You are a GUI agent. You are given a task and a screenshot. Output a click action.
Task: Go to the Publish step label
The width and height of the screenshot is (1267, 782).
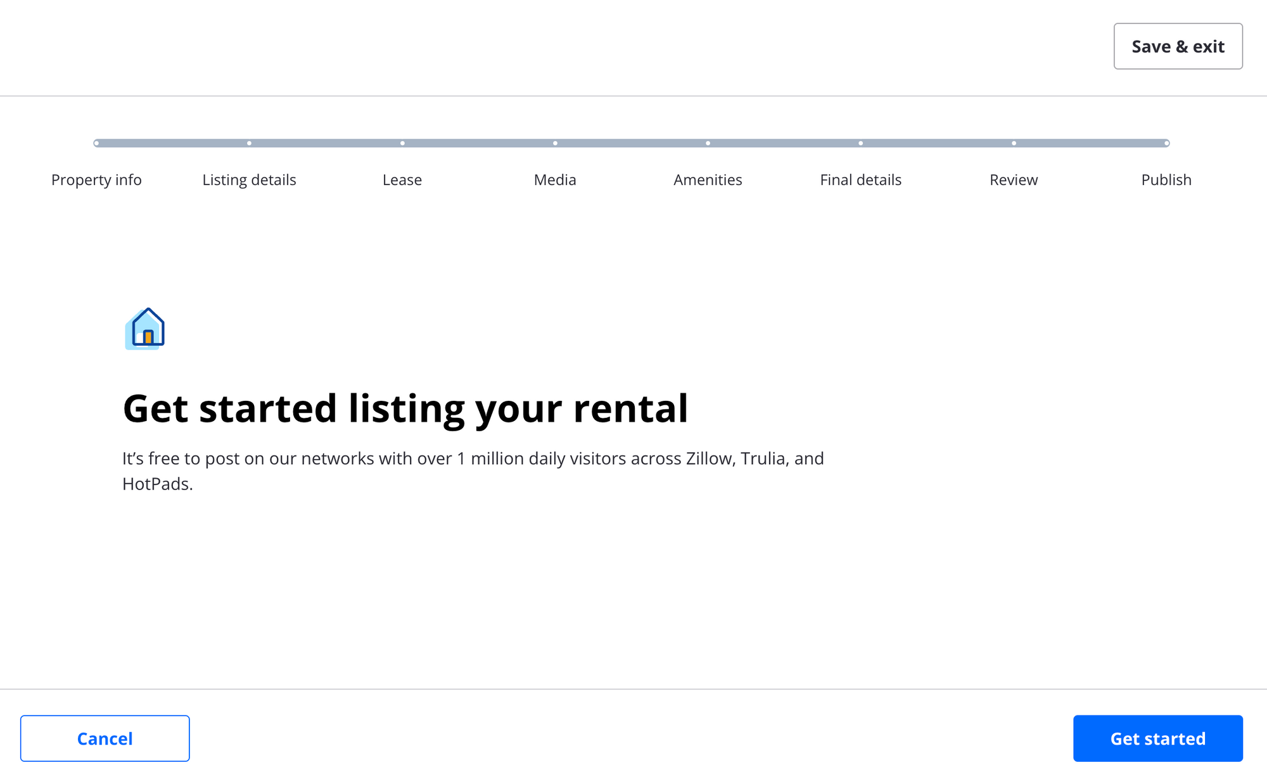coord(1166,180)
